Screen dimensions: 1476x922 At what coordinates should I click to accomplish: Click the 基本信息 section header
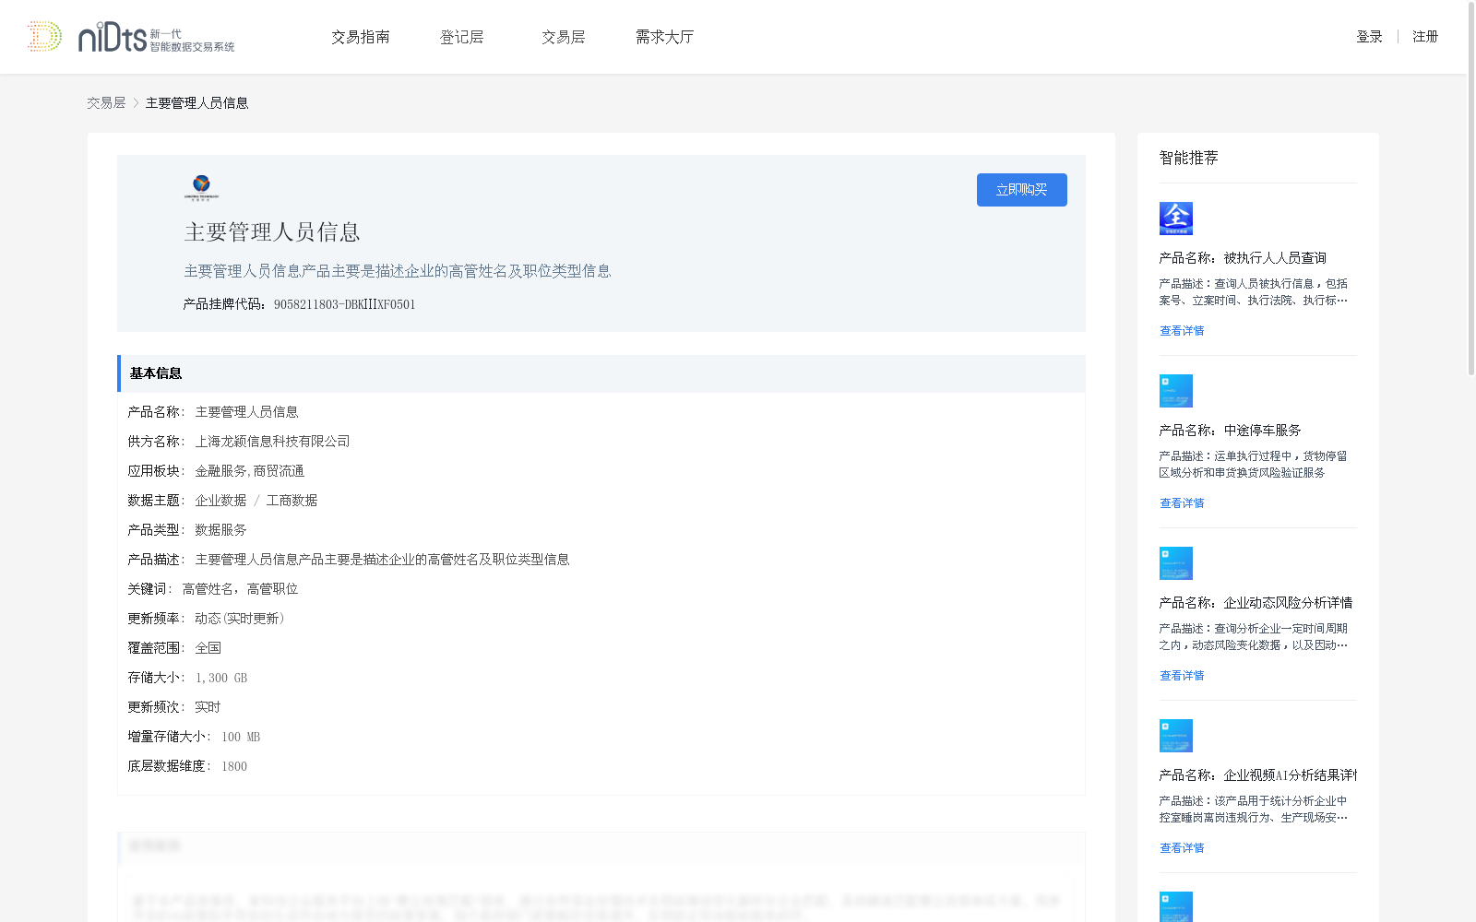[x=601, y=373]
